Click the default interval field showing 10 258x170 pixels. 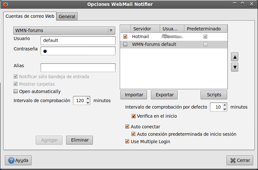[216, 107]
